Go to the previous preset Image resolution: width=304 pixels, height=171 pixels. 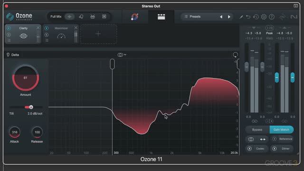[221, 17]
